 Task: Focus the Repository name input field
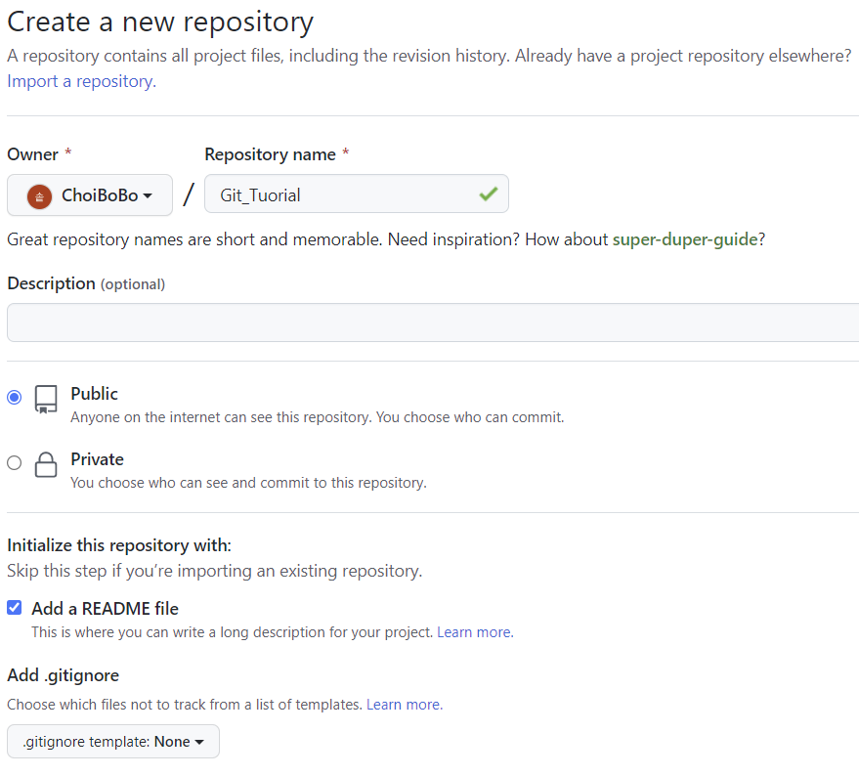point(357,194)
